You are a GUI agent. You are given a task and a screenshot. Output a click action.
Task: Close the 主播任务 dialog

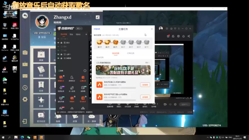pyautogui.click(x=152, y=29)
